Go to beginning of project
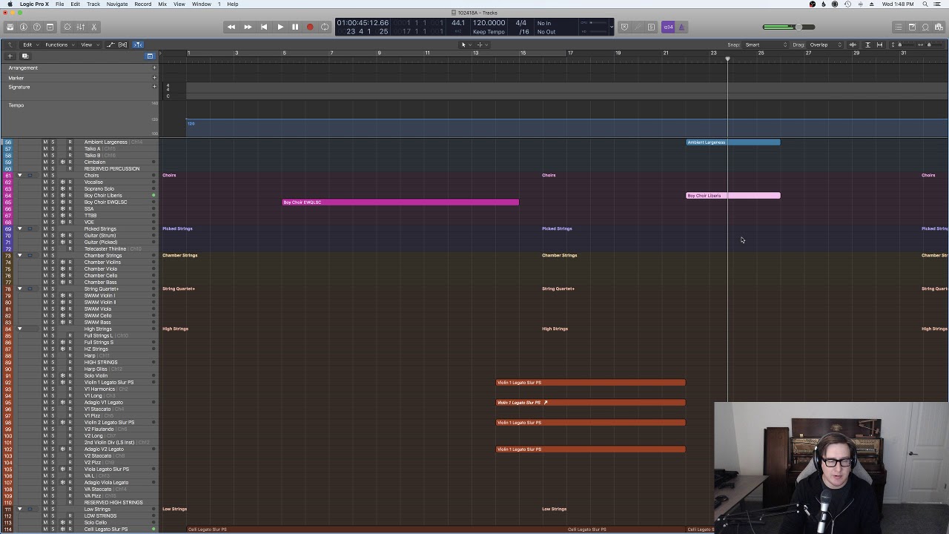 (264, 27)
